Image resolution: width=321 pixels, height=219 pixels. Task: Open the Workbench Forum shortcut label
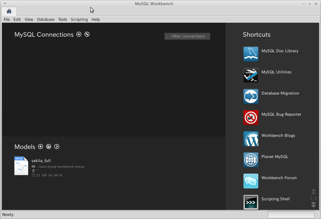click(279, 178)
